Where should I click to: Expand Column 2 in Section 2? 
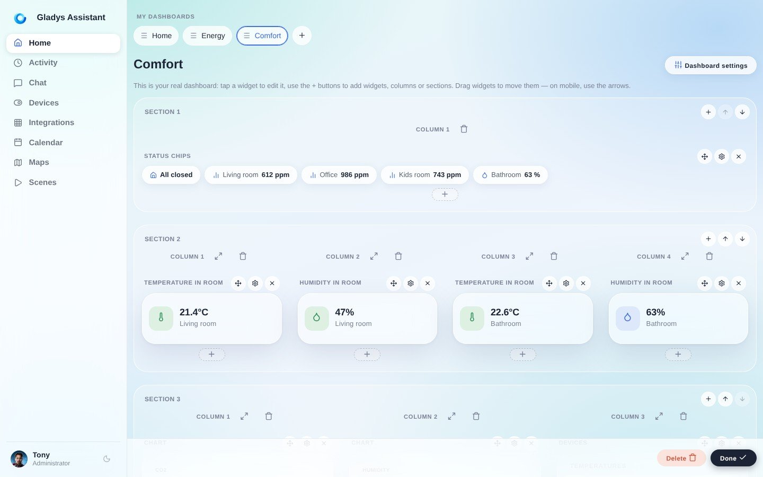pos(374,256)
